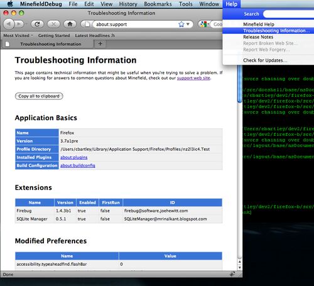Click the Firebug version 1.4.3b1 cell
This screenshot has height=286, width=314.
tap(65, 211)
